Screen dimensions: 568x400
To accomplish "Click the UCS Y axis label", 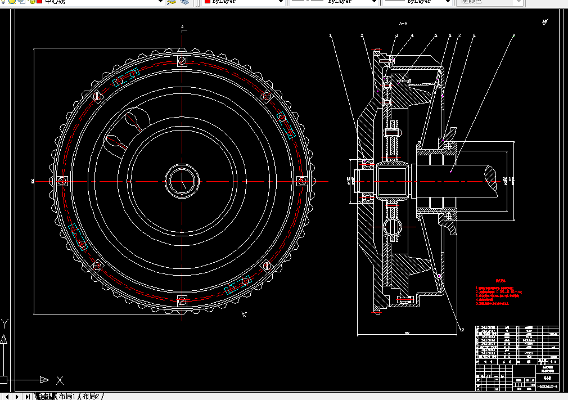I will 4,323.
